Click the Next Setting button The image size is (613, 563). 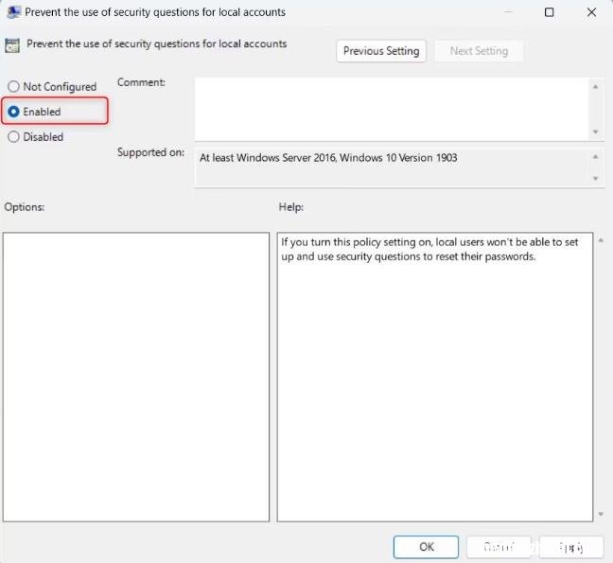[479, 51]
